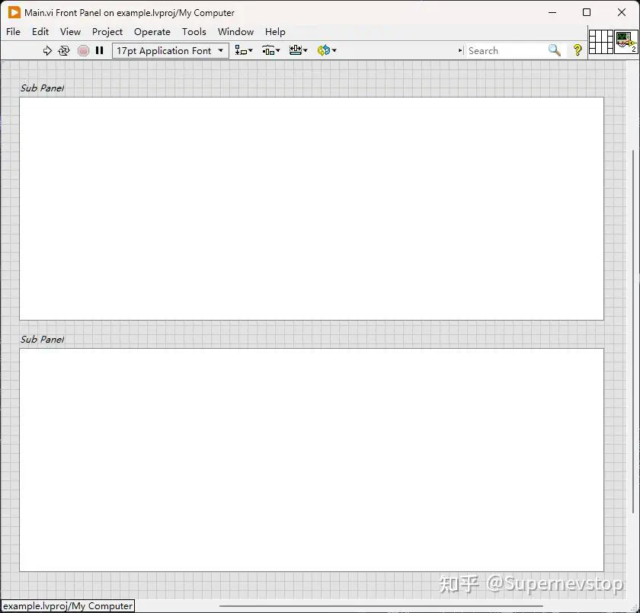
Task: Click the vertical scrollbar thumb
Action: tap(633, 331)
